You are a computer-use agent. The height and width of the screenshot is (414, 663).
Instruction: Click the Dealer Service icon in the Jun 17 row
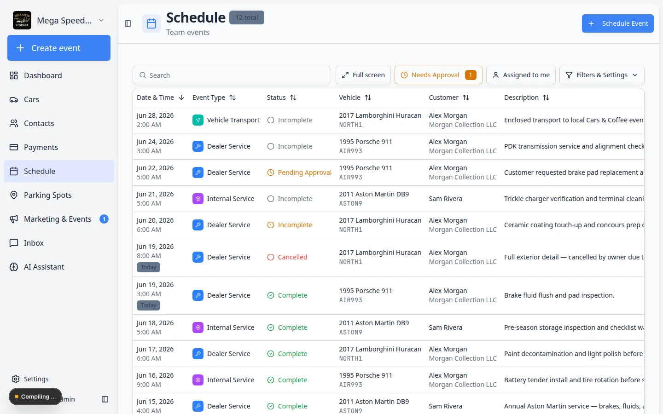pyautogui.click(x=198, y=354)
